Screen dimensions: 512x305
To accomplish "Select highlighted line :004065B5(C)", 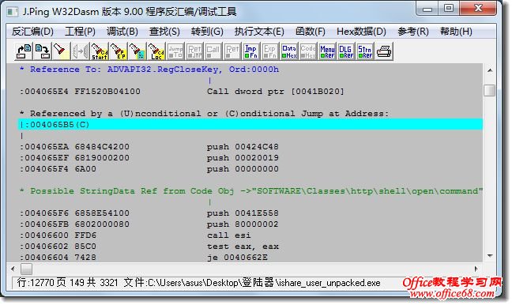I will coord(250,124).
